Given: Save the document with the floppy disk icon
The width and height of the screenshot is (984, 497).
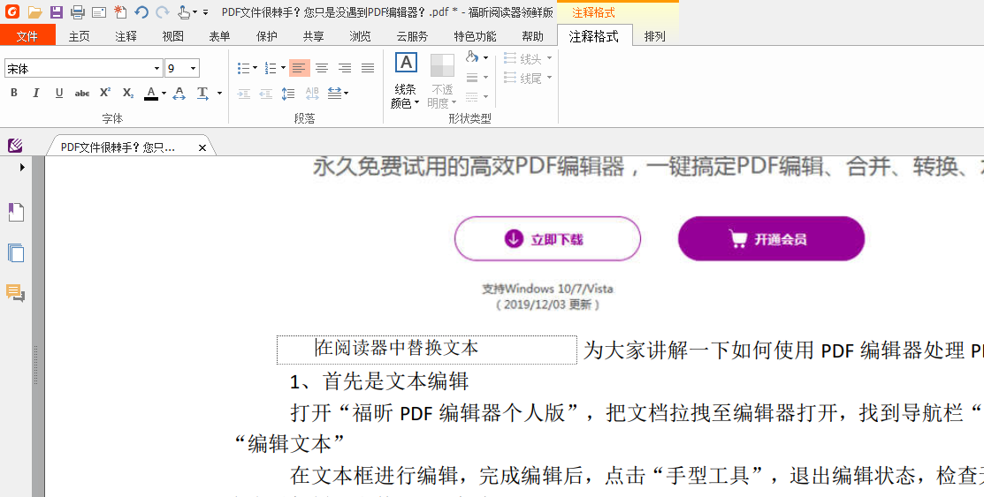Looking at the screenshot, I should click(x=57, y=11).
